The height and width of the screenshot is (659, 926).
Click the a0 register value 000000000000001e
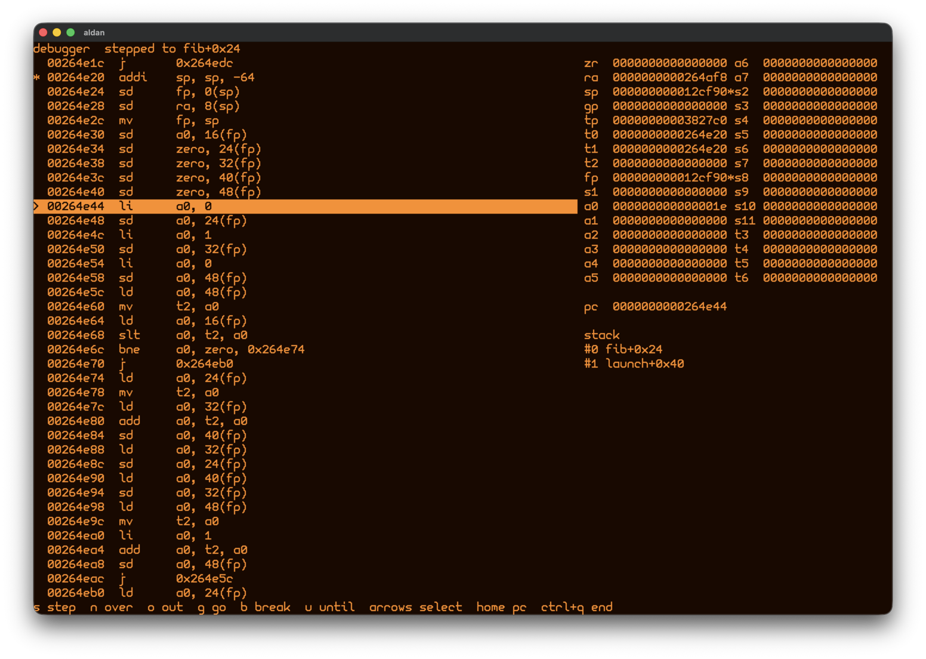[x=669, y=207]
